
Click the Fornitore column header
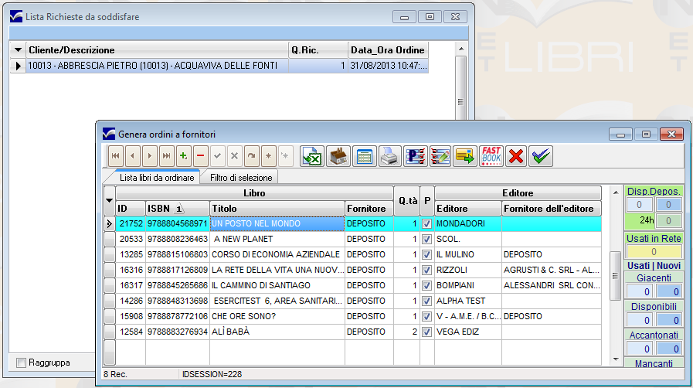coord(369,209)
